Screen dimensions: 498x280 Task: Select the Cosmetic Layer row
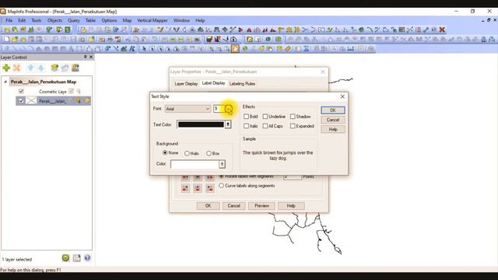pos(54,92)
